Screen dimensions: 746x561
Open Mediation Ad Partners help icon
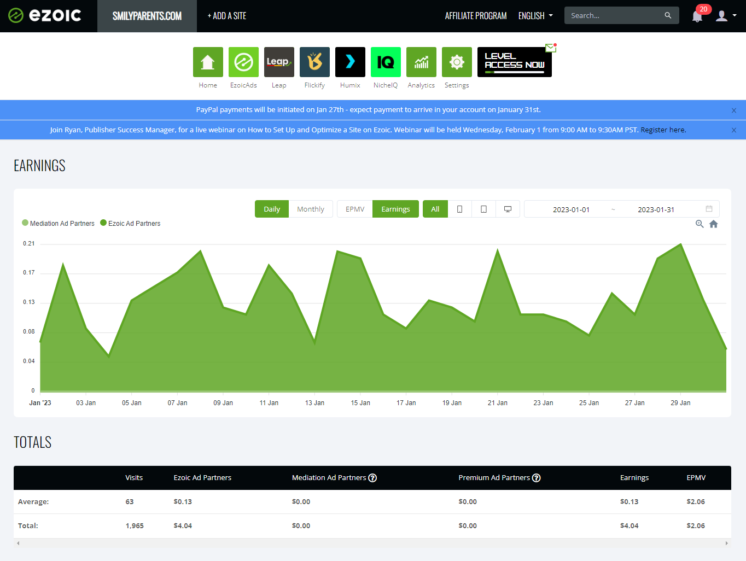pos(372,478)
